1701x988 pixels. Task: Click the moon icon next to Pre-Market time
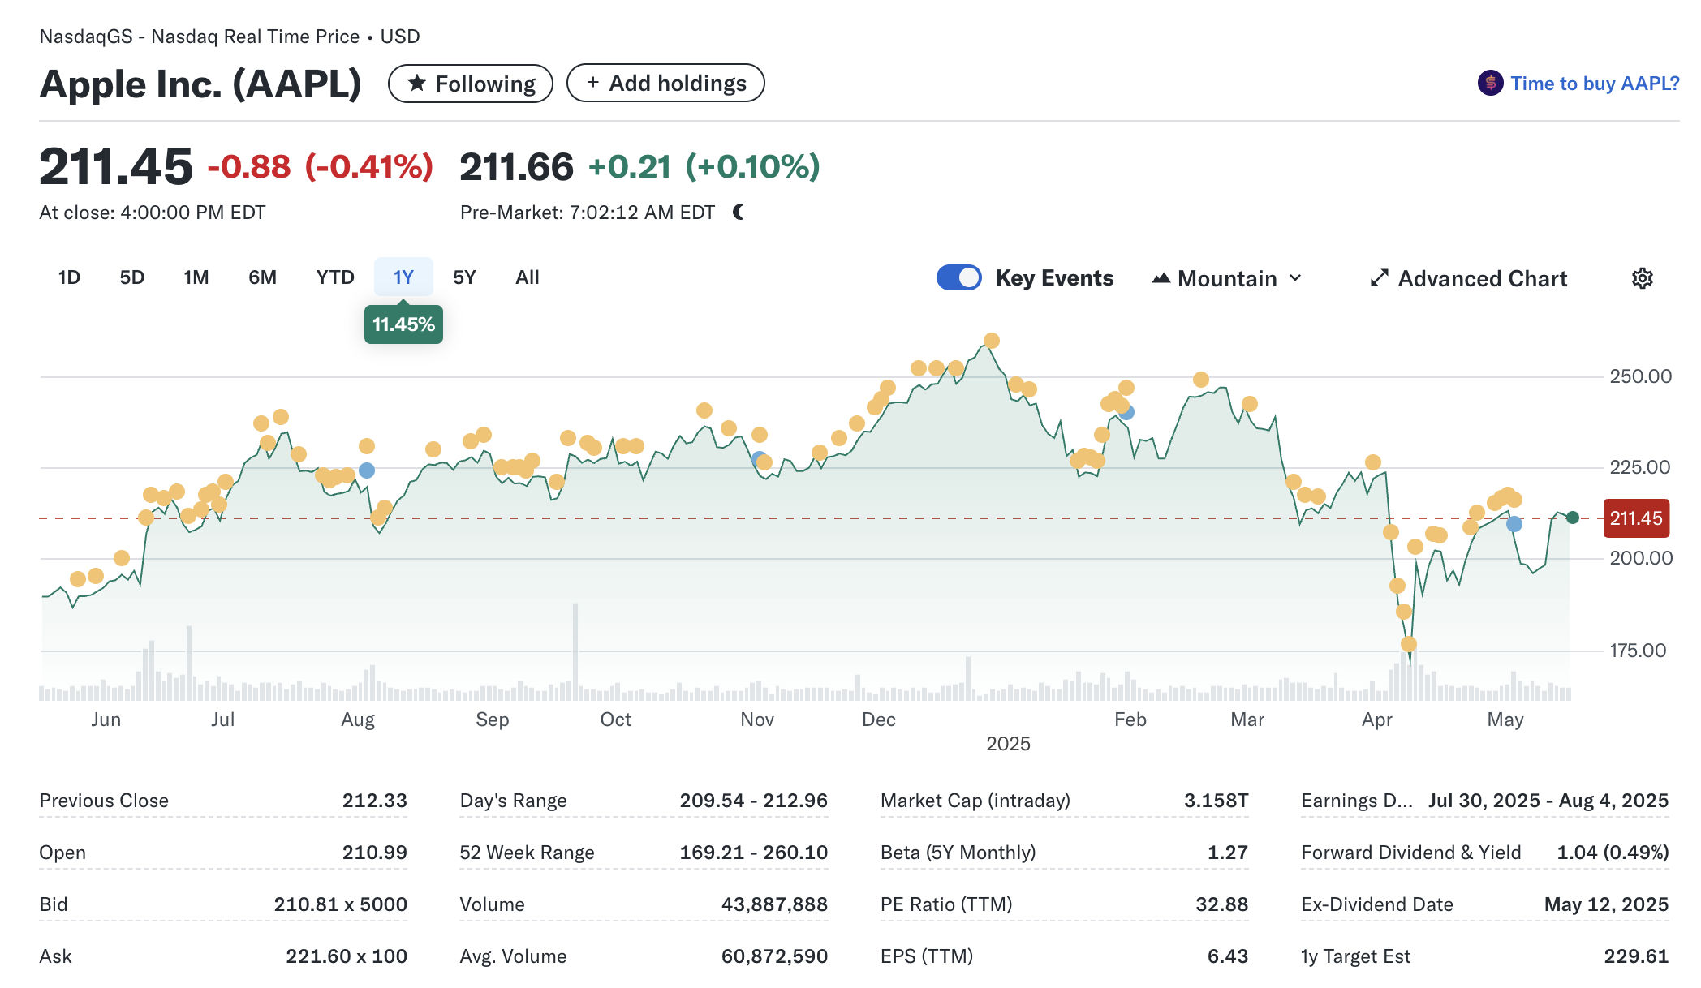pyautogui.click(x=739, y=212)
